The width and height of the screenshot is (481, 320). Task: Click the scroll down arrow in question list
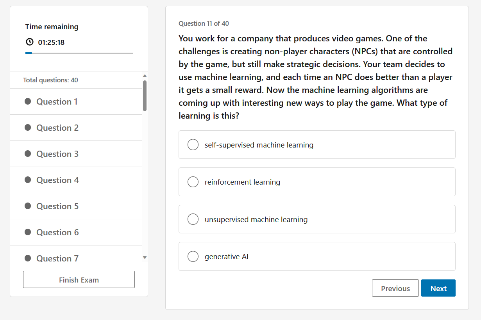point(145,258)
